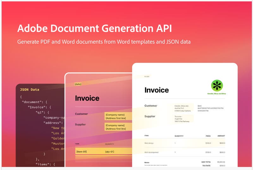Screen dimensions: 253x170
Task: Click Supplier label in the pink template
Action: pos(80,125)
